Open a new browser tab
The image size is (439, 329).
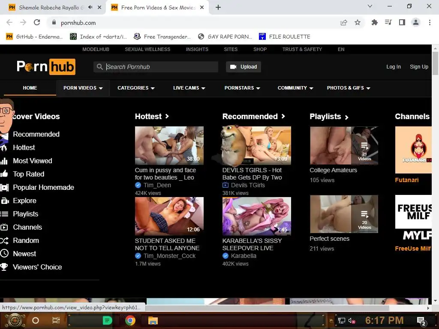click(218, 8)
